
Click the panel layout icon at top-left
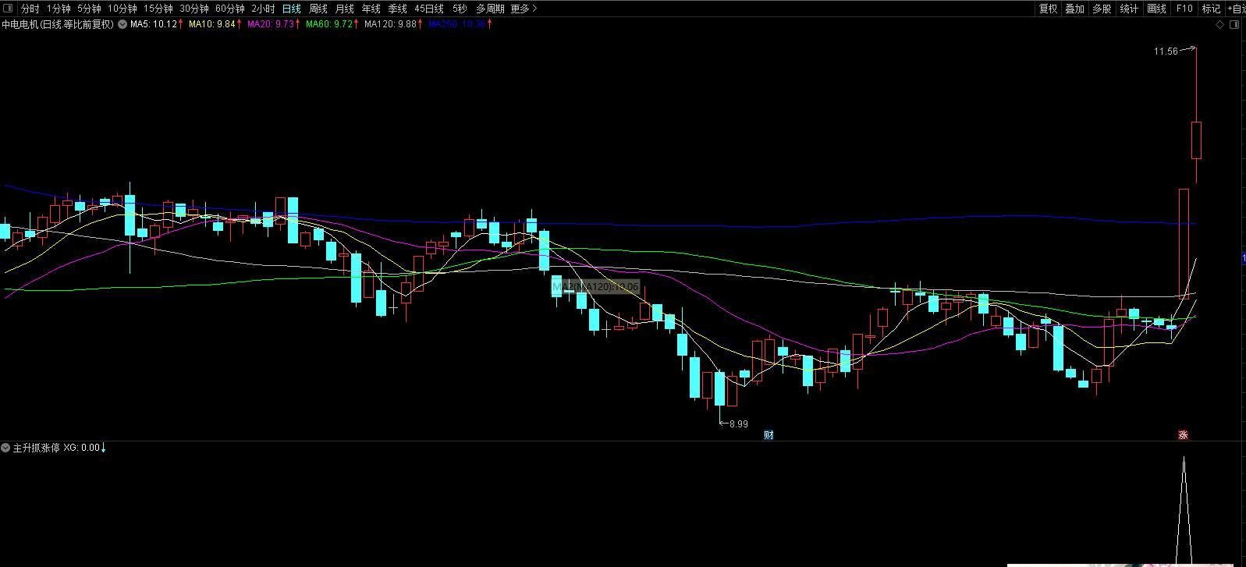click(x=8, y=9)
